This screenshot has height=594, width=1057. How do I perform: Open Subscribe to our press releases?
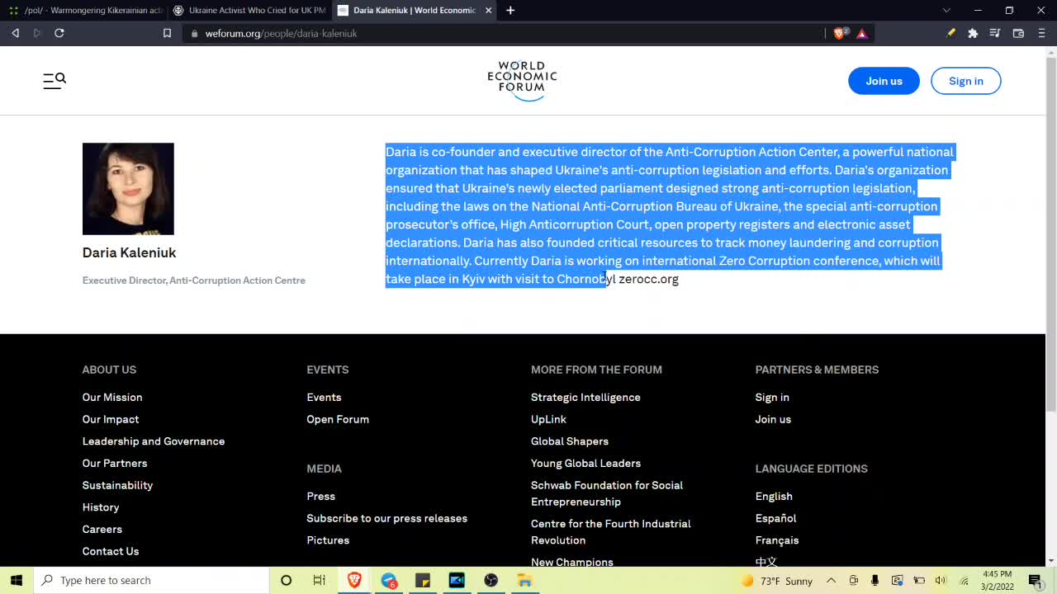point(387,518)
